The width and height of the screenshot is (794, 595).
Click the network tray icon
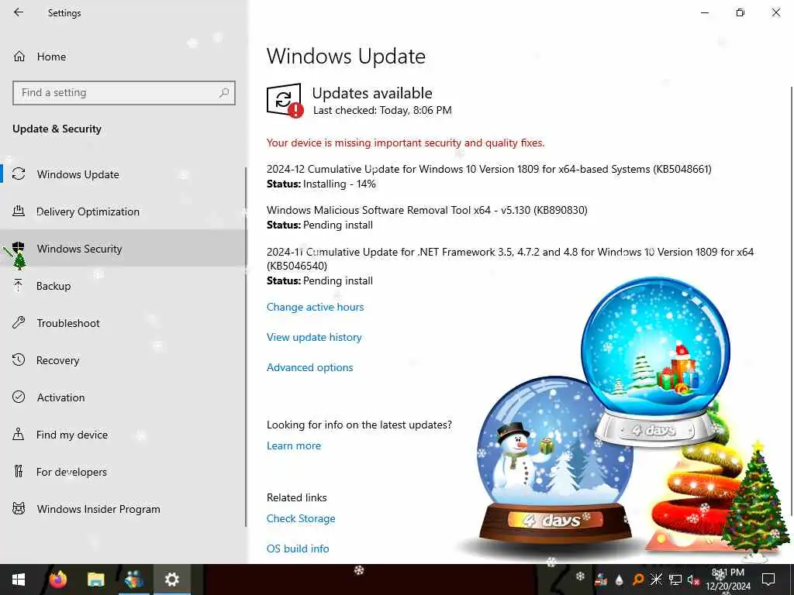[675, 580]
